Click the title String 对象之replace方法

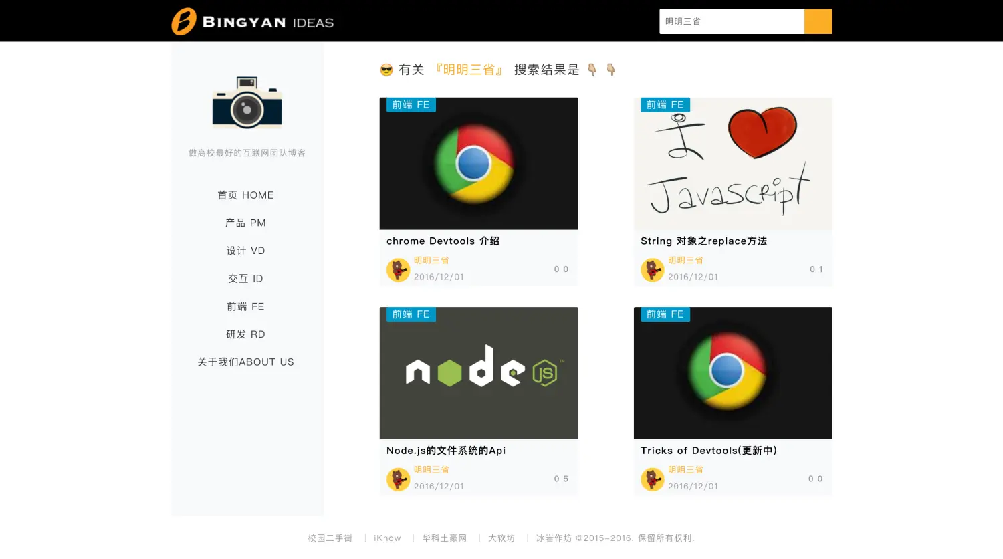pyautogui.click(x=703, y=241)
